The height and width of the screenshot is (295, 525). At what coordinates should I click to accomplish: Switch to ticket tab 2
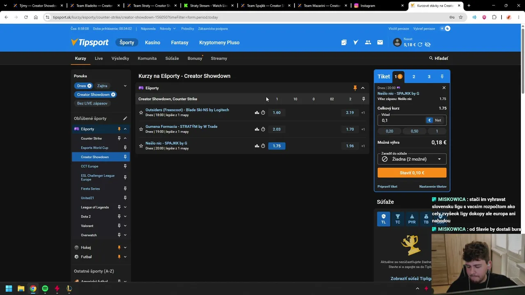[413, 77]
